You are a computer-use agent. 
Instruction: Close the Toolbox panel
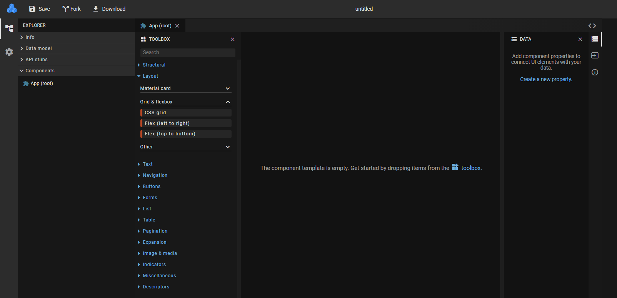tap(232, 39)
